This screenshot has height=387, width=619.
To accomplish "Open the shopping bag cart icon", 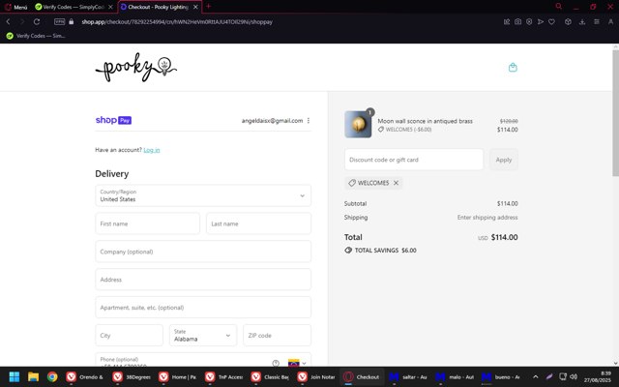I will (513, 67).
